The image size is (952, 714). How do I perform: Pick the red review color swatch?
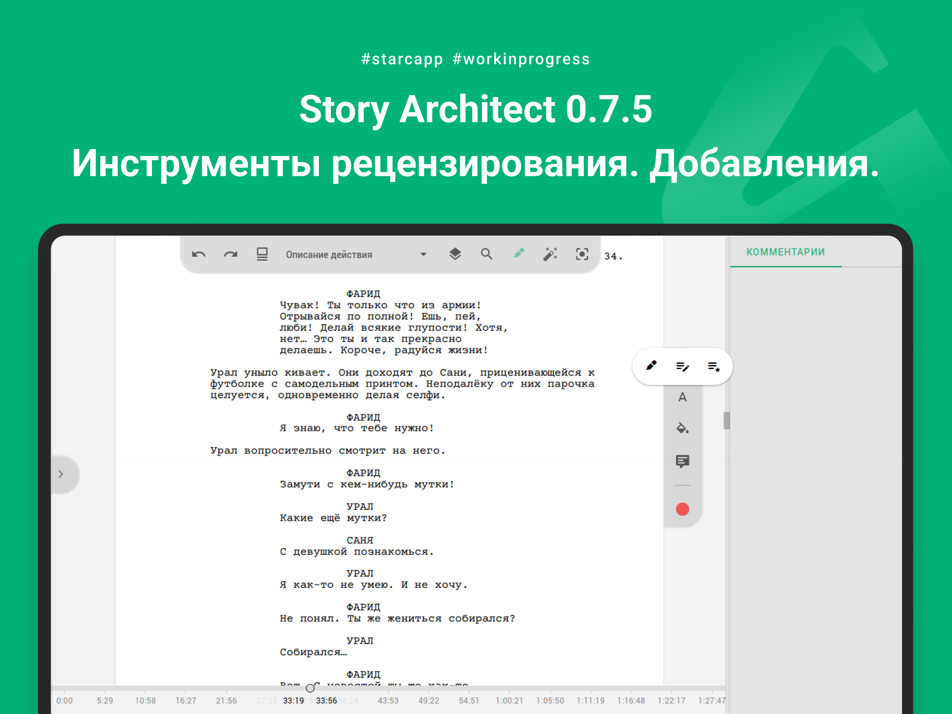(x=683, y=509)
